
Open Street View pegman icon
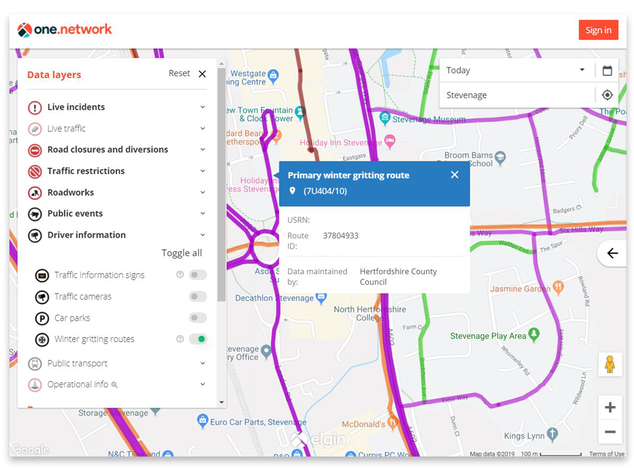(610, 364)
